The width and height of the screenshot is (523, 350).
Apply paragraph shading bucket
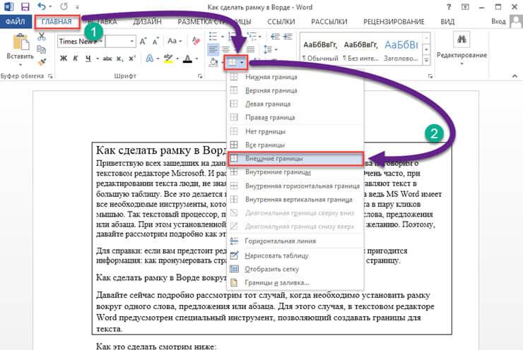coord(213,62)
